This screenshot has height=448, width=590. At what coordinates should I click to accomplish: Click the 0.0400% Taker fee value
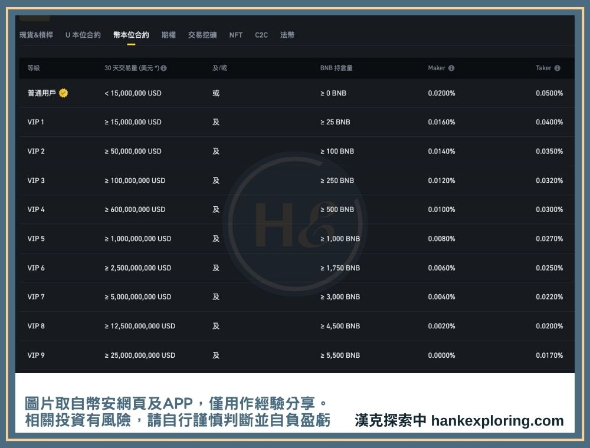coord(549,122)
